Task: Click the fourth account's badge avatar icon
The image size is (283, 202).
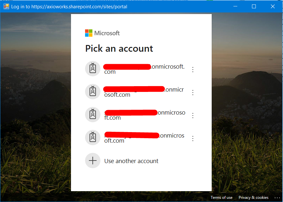Action: (93, 138)
